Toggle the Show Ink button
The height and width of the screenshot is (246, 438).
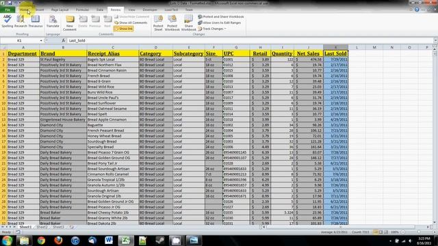[124, 29]
